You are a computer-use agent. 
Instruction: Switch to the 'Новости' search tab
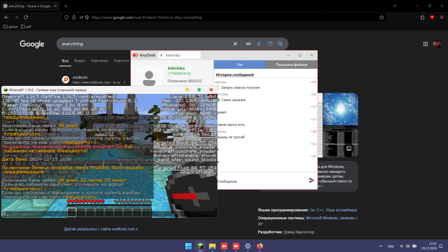121,61
